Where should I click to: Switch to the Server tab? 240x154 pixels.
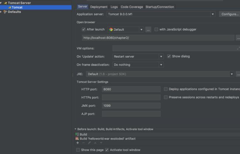pyautogui.click(x=82, y=7)
